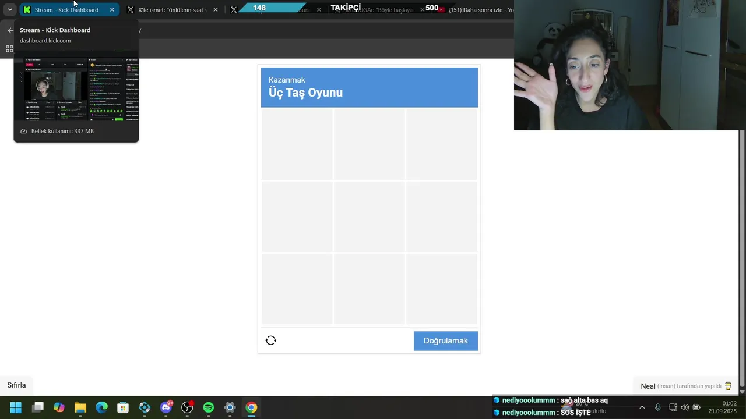Select the center cell of the board
Viewport: 746px width, 419px height.
coord(370,216)
